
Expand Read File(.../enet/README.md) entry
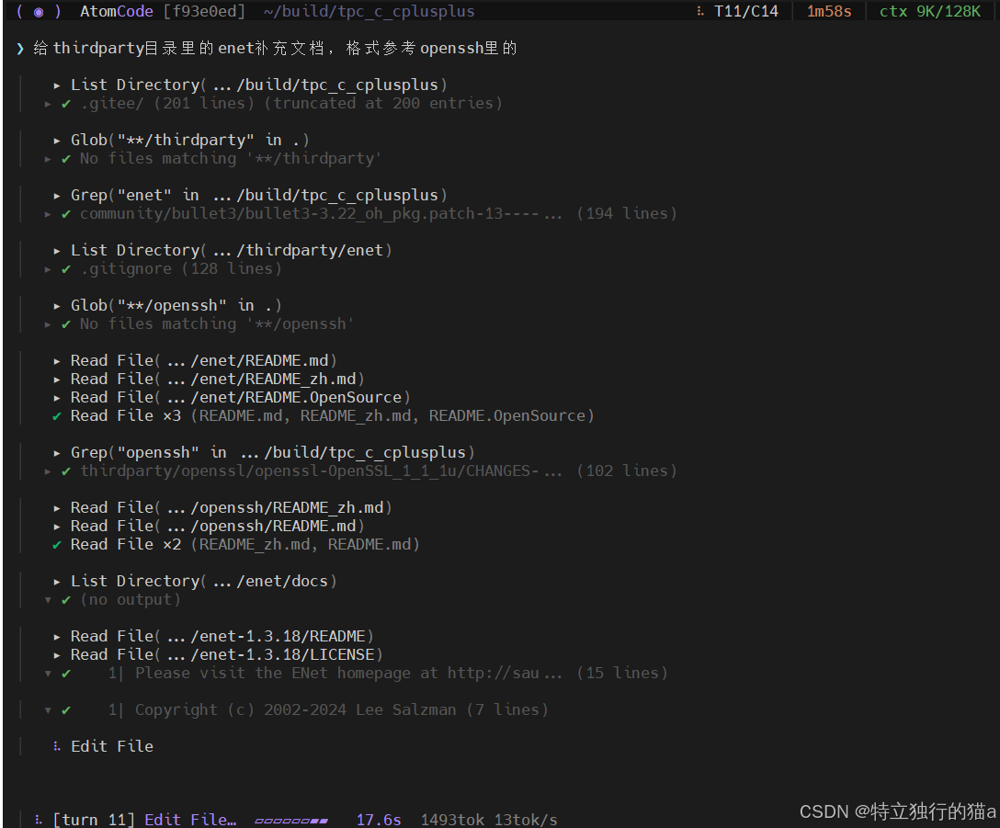coord(57,361)
